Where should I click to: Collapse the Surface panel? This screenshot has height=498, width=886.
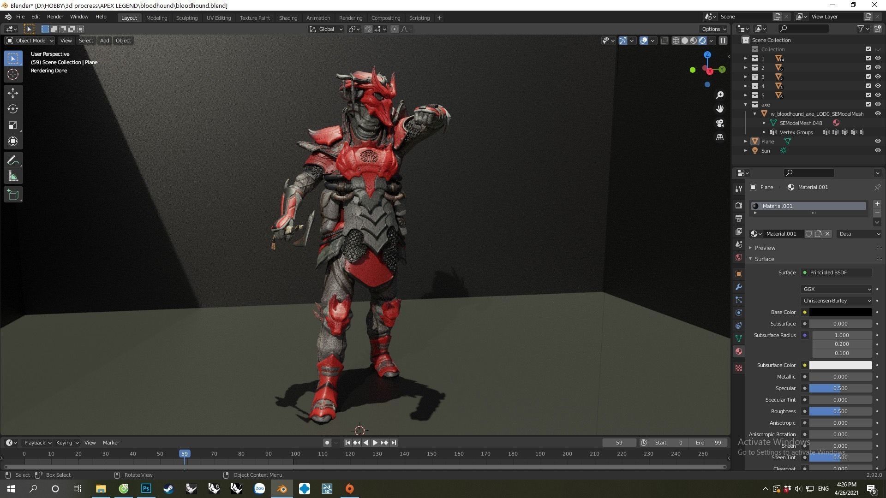coord(764,259)
